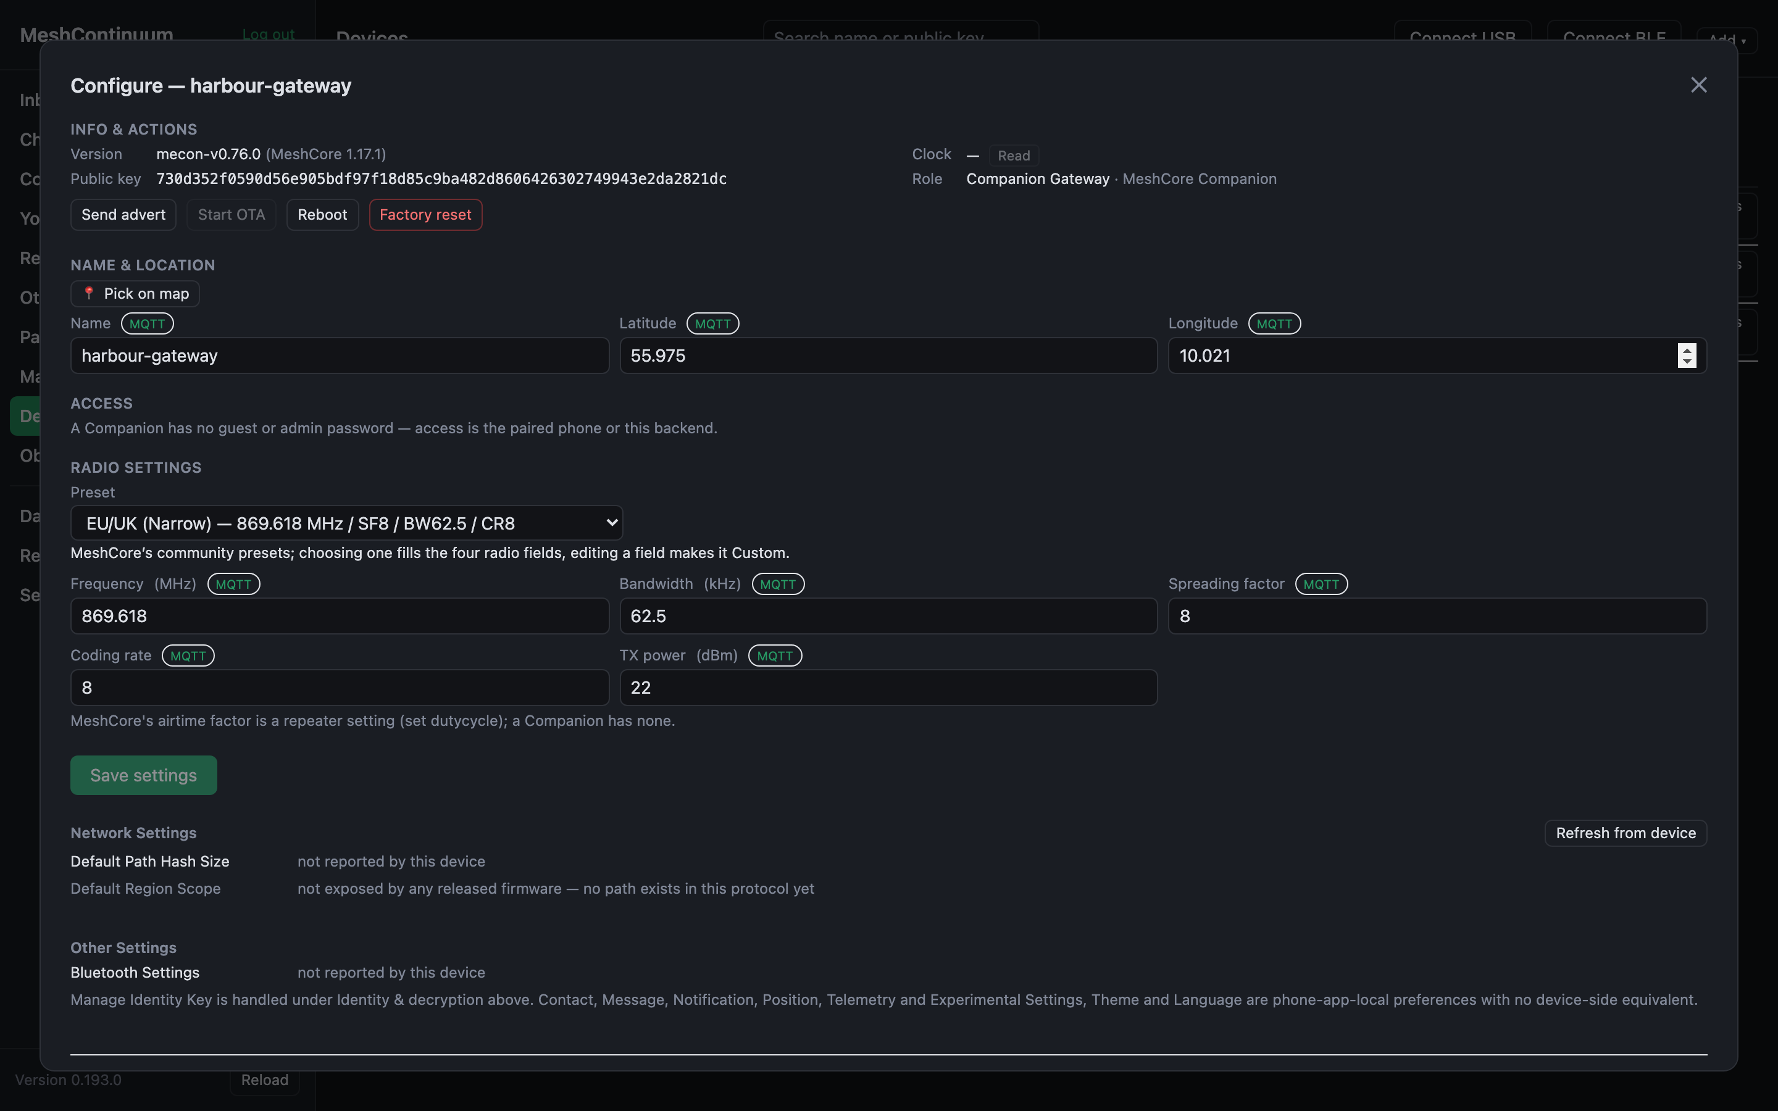The image size is (1778, 1111).
Task: Click the TX power (dBm) field
Action: pyautogui.click(x=888, y=688)
